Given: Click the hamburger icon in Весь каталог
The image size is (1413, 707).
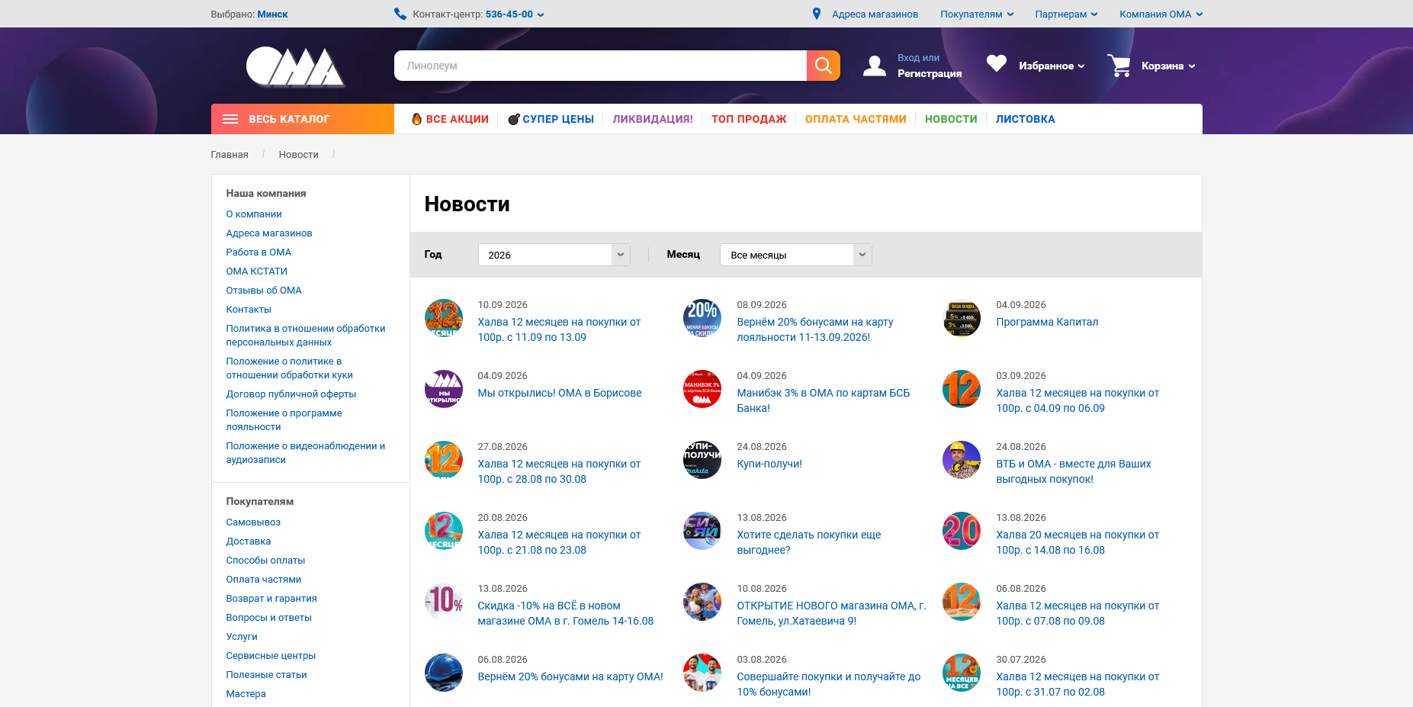Looking at the screenshot, I should pyautogui.click(x=230, y=119).
